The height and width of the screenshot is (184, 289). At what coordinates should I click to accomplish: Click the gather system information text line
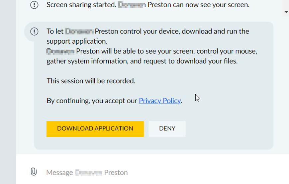[x=142, y=61]
